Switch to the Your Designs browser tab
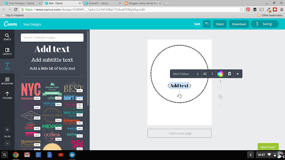Screen dimensions: 285x160 click(22, 3)
